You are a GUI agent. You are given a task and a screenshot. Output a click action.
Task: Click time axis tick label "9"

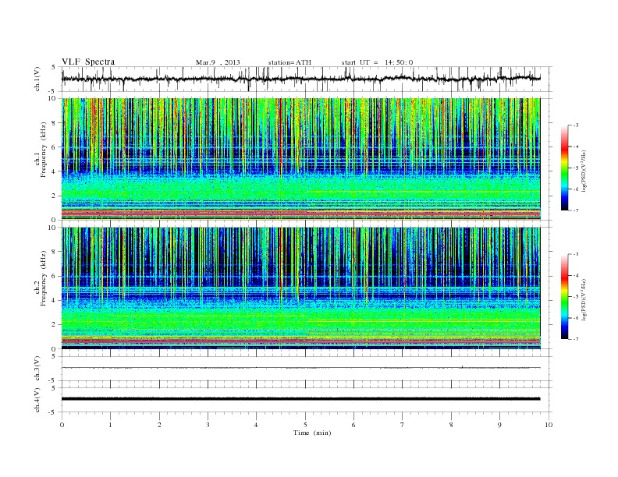click(499, 425)
